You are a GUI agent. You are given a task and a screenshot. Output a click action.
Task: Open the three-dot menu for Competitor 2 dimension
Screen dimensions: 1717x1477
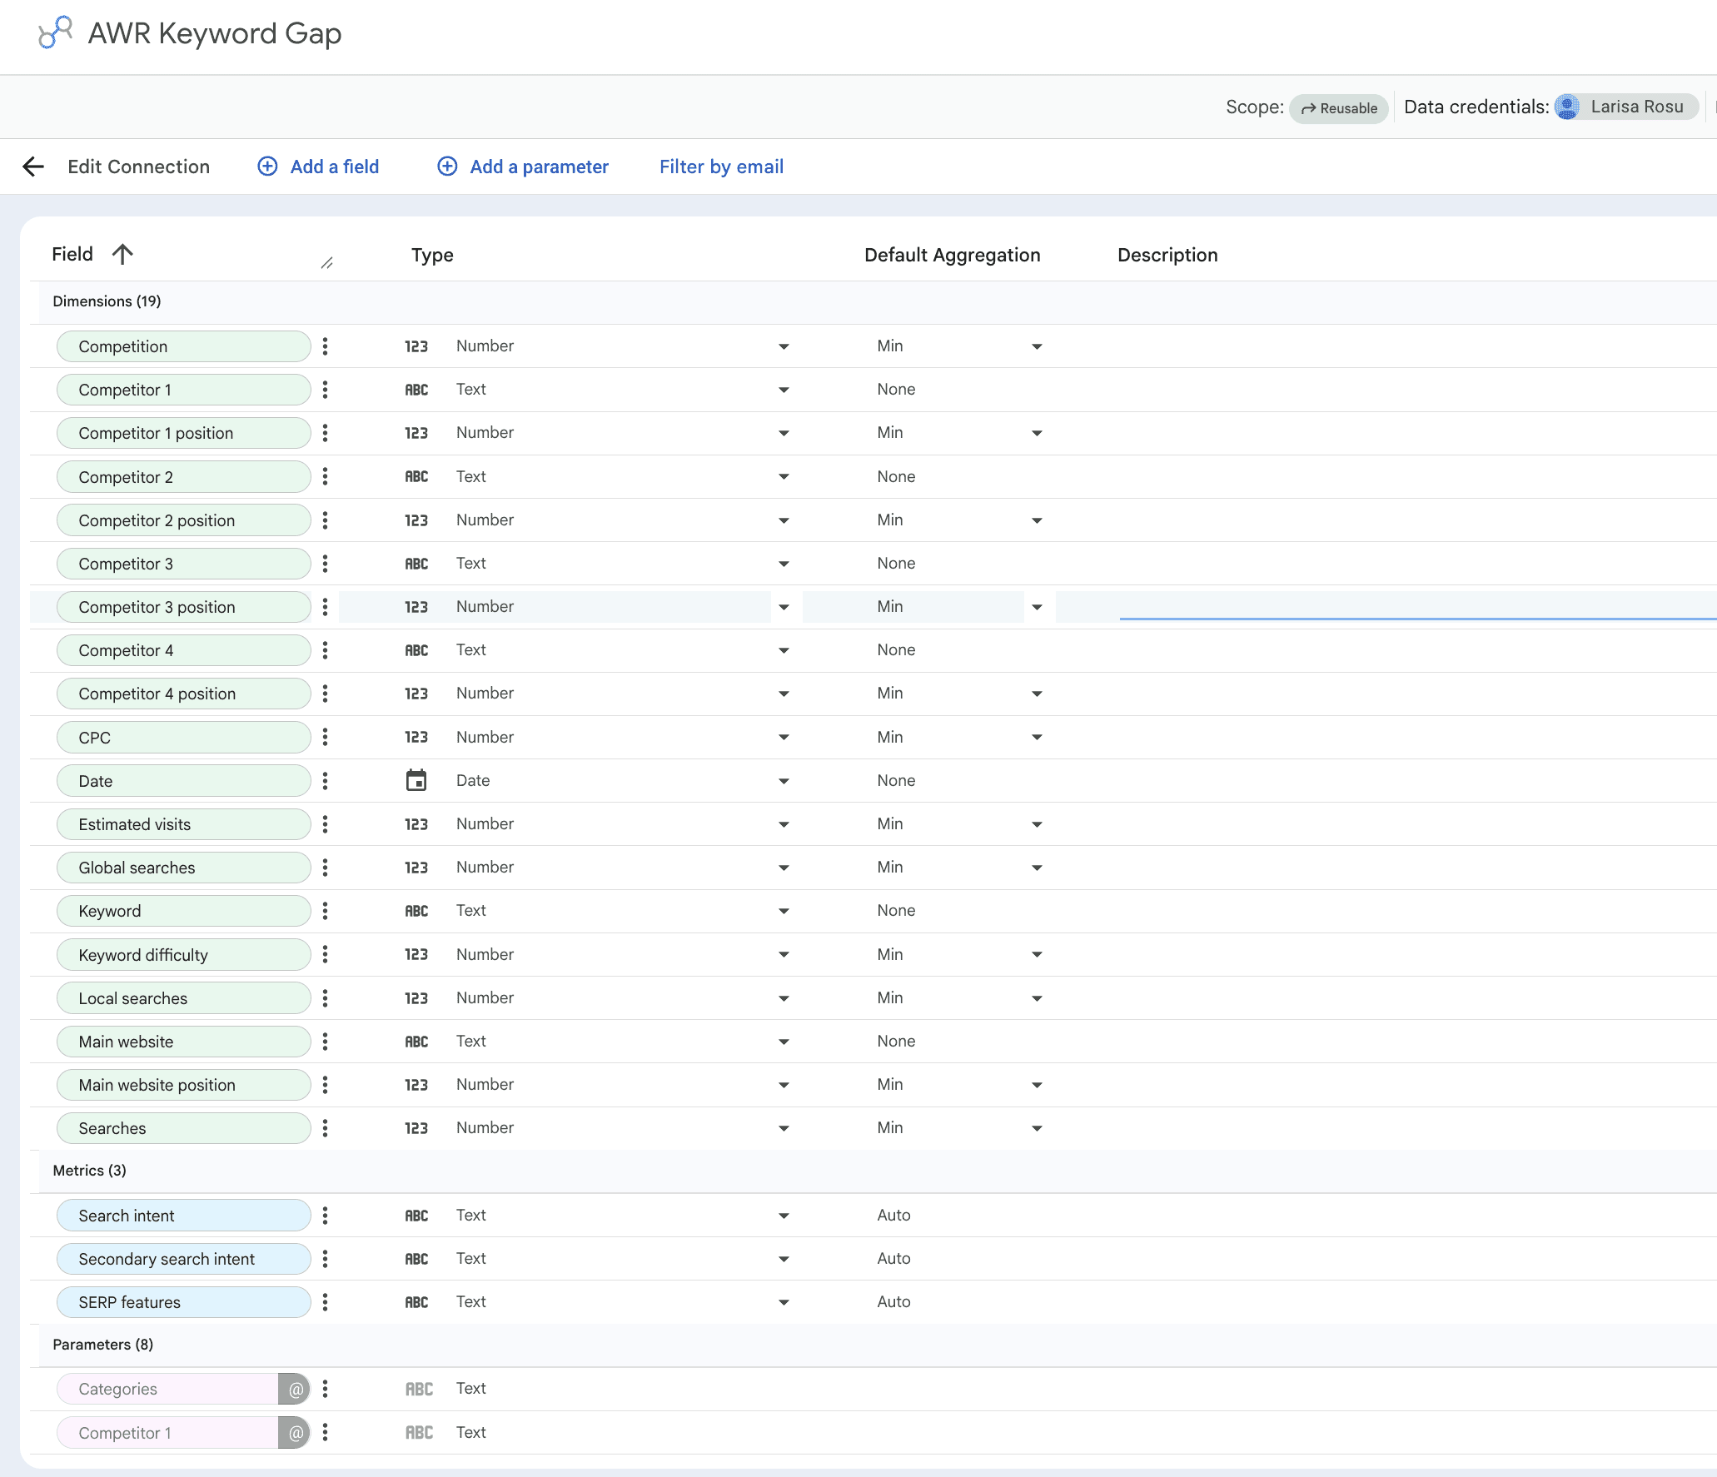point(325,476)
